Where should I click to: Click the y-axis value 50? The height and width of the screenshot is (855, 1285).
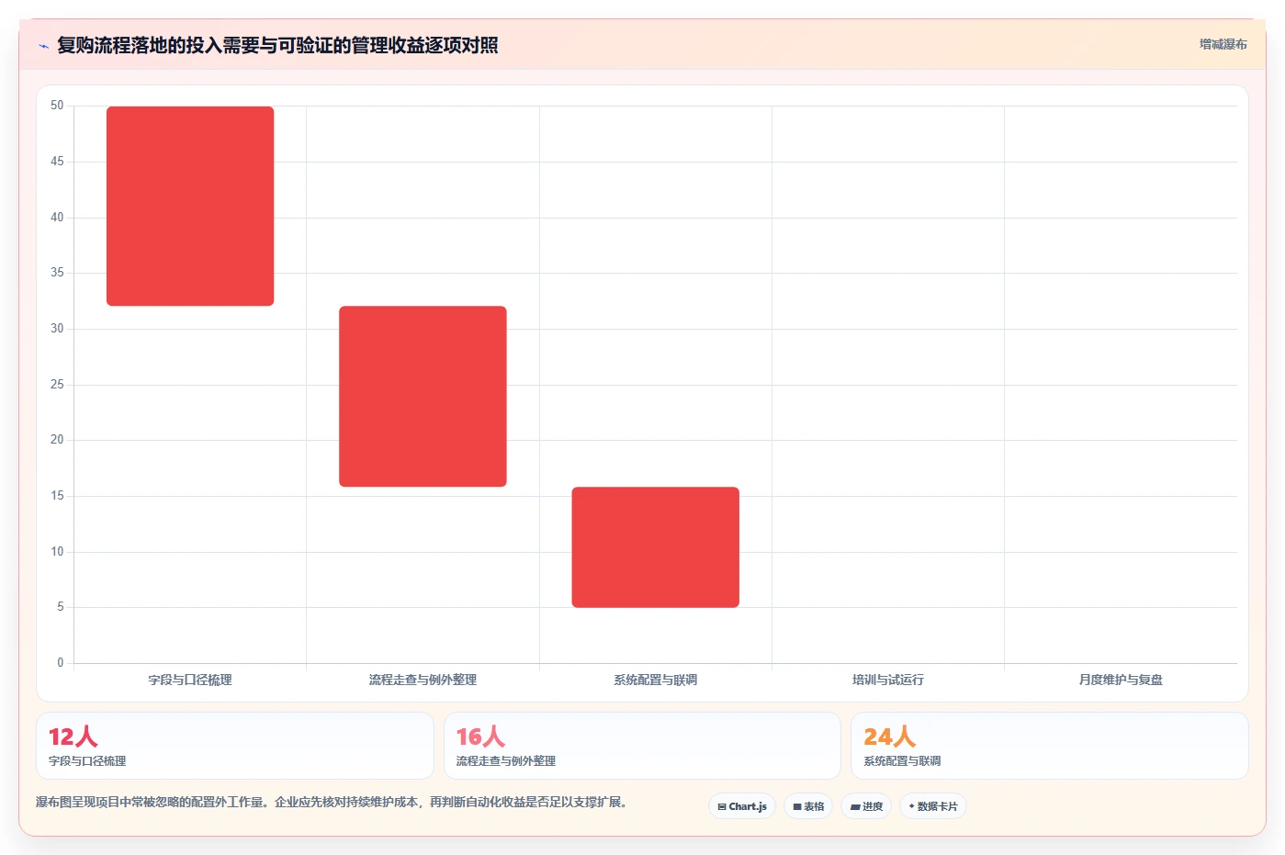point(57,106)
